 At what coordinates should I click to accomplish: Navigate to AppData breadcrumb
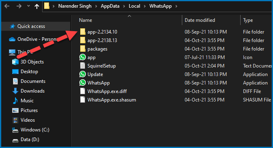[110, 6]
